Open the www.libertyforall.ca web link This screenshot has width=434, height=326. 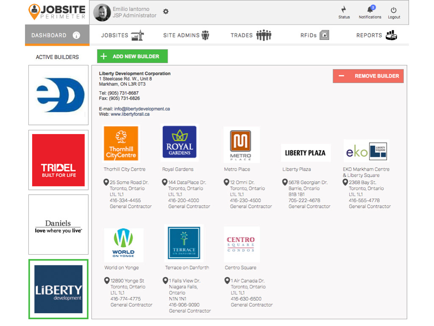[130, 114]
